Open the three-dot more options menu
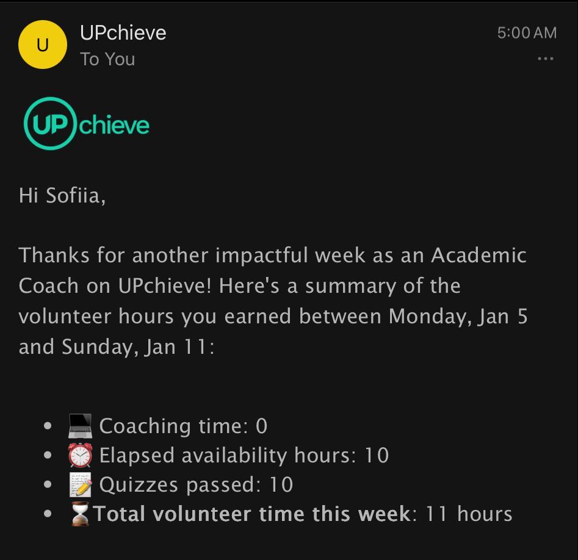Image resolution: width=578 pixels, height=560 pixels. tap(545, 59)
